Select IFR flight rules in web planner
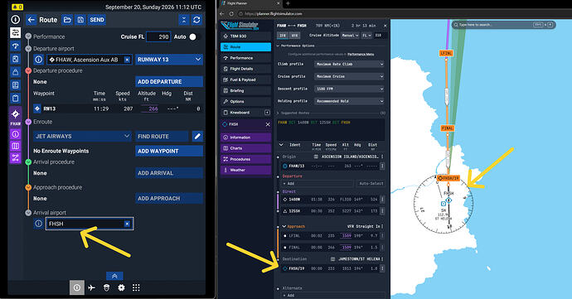 (x=283, y=36)
